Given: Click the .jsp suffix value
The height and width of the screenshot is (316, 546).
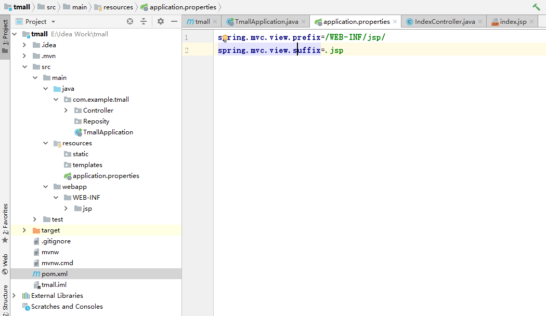Looking at the screenshot, I should pyautogui.click(x=334, y=50).
